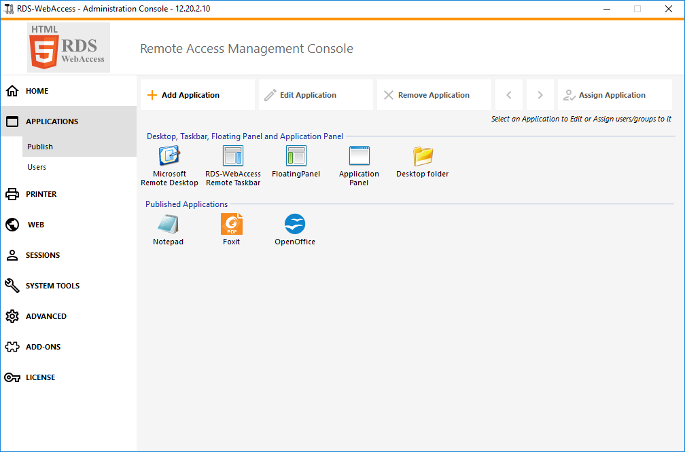Click the 'Published Applications' group heading
The width and height of the screenshot is (685, 452).
click(186, 204)
